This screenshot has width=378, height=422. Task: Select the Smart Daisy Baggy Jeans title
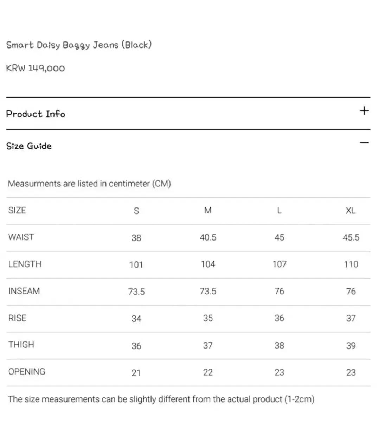(x=79, y=45)
